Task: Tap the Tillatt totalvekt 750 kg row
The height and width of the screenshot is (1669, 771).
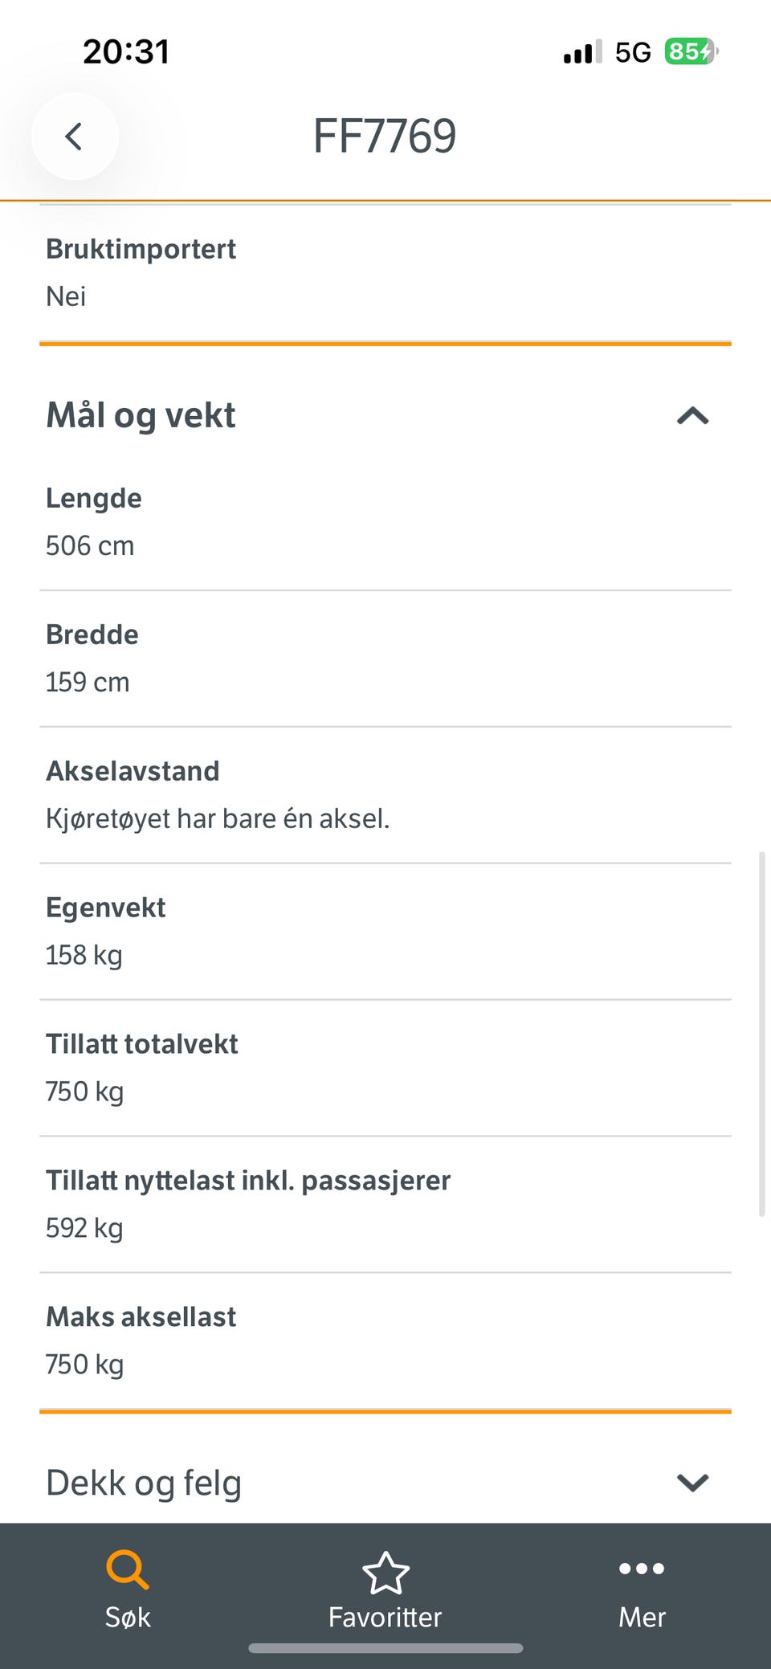Action: 385,1068
